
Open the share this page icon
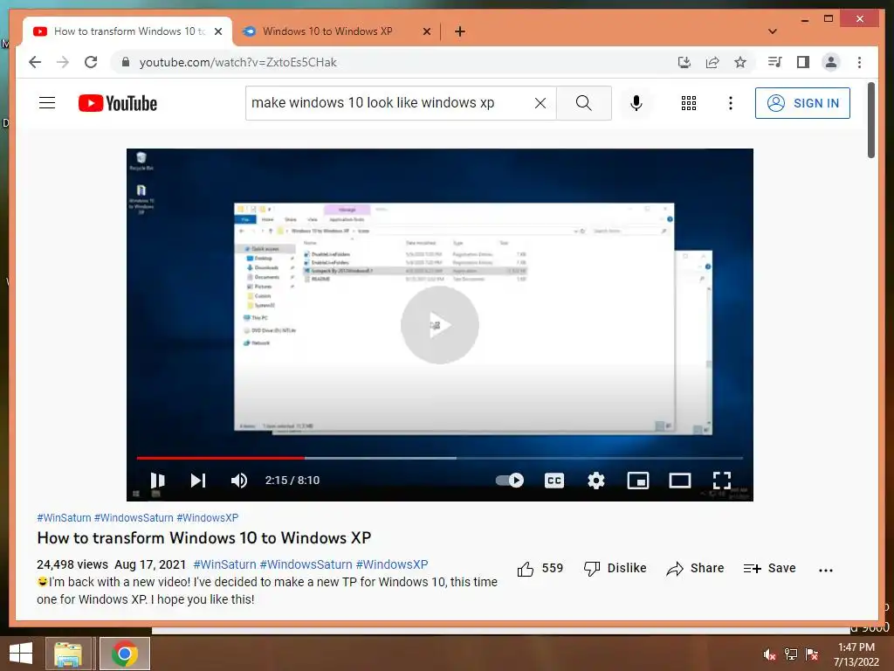(712, 62)
